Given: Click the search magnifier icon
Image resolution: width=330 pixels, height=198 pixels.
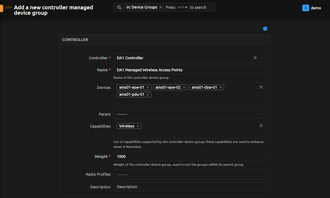Looking at the screenshot, I should 119,7.
